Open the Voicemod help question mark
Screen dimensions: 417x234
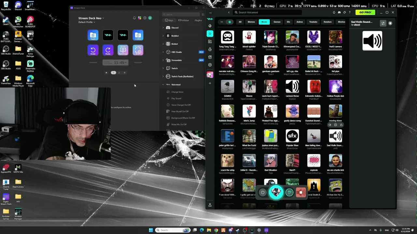[350, 12]
